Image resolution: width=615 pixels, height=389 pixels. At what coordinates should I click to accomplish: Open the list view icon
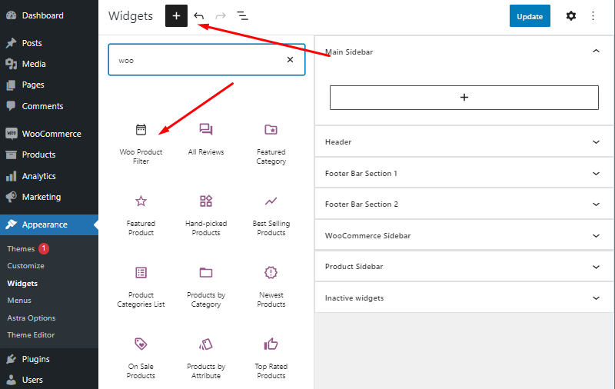(243, 15)
